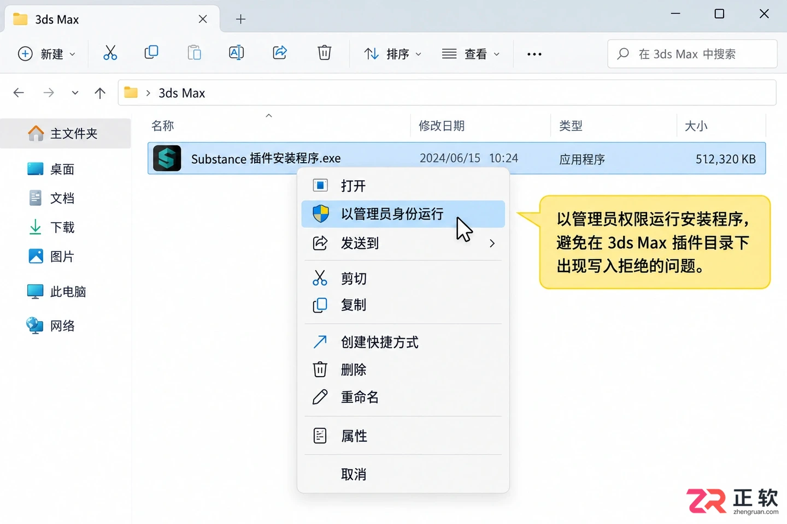Sort by 修改日期 column header
Viewport: 787px width, 524px height.
pyautogui.click(x=442, y=126)
